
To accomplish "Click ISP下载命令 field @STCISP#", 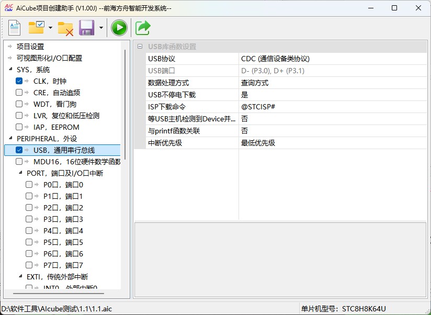I will [333, 107].
